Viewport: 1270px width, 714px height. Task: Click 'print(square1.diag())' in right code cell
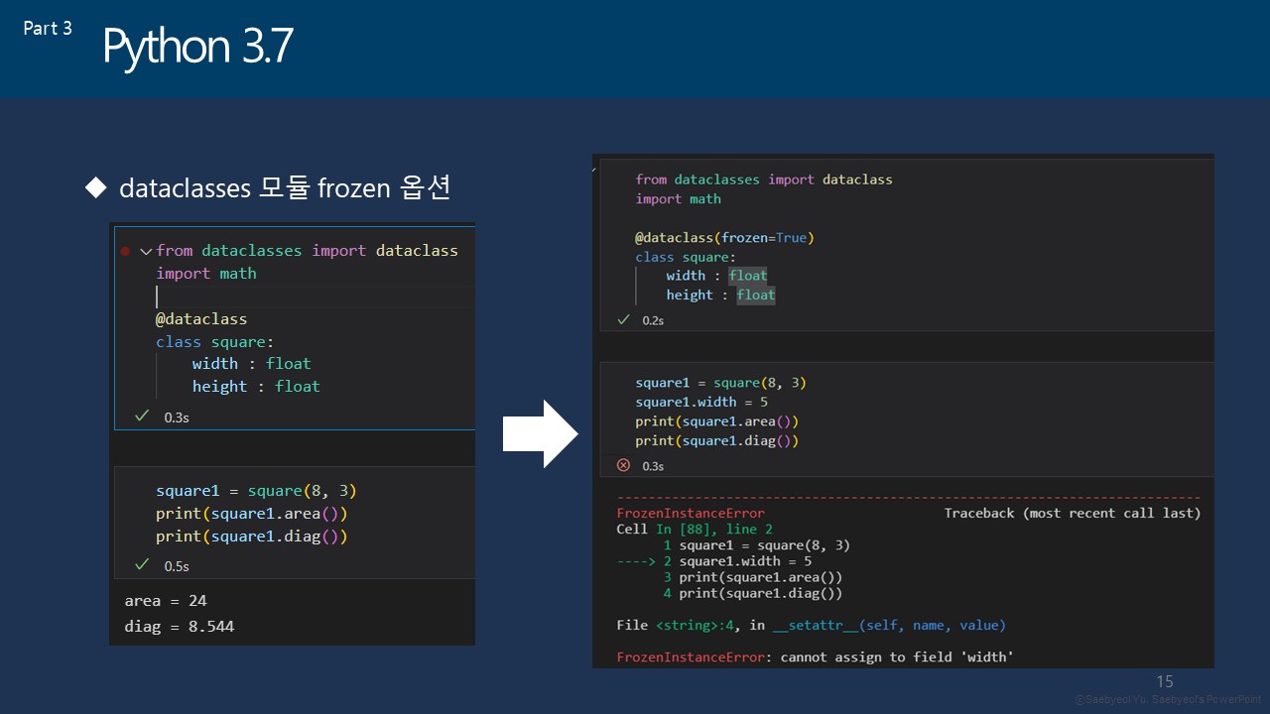[717, 440]
